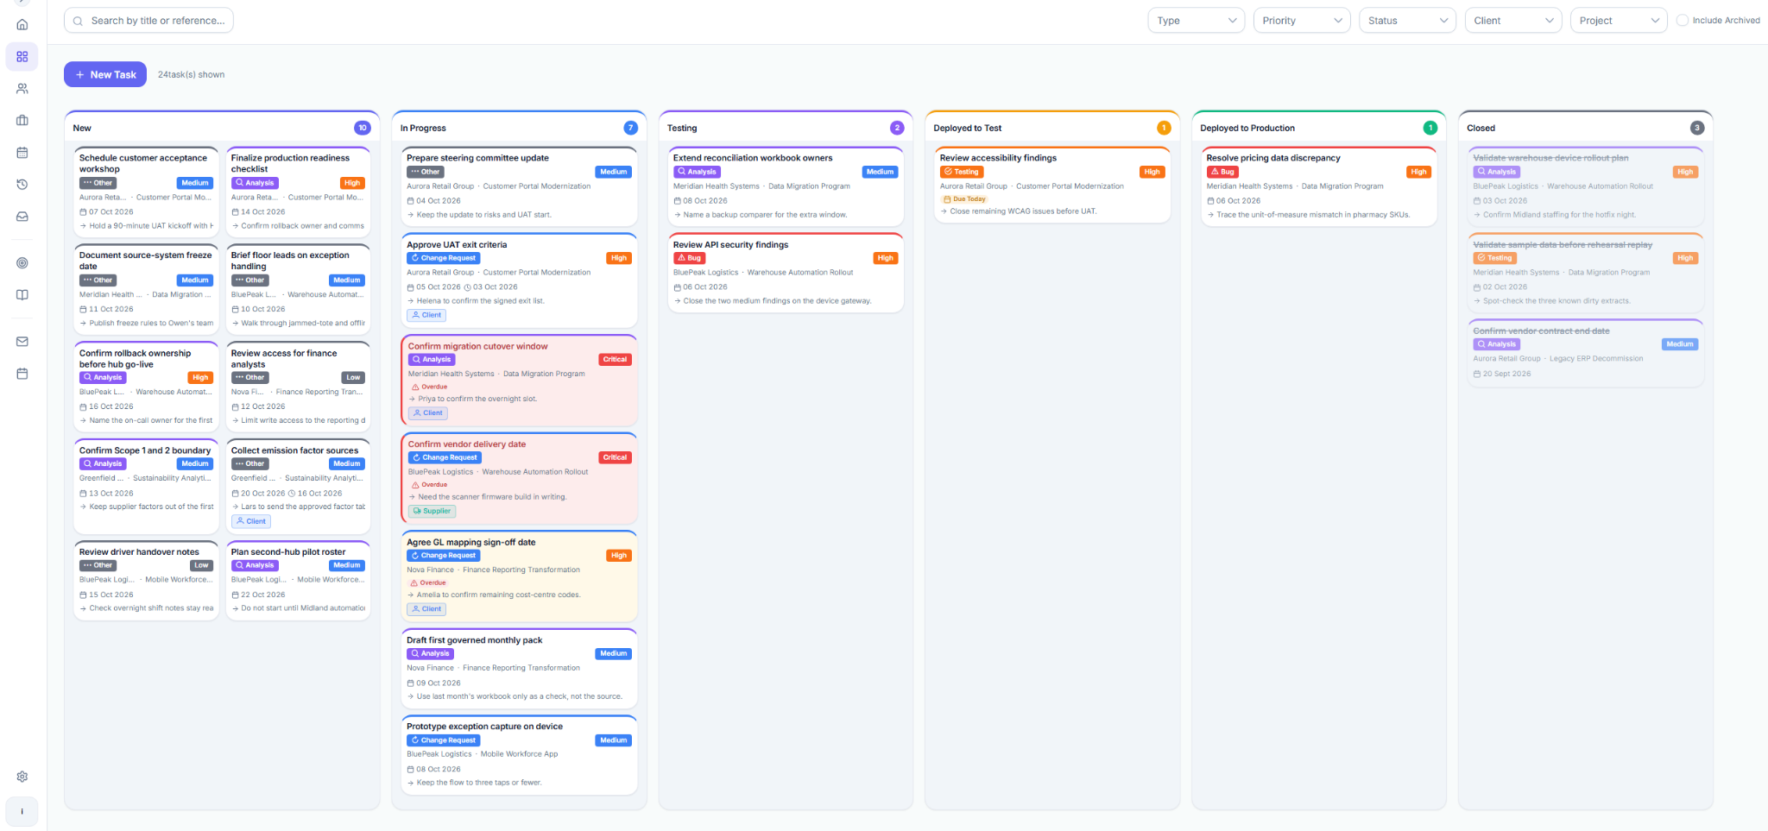Open the Prepare steering committee update card
This screenshot has width=1768, height=831.
click(x=519, y=186)
